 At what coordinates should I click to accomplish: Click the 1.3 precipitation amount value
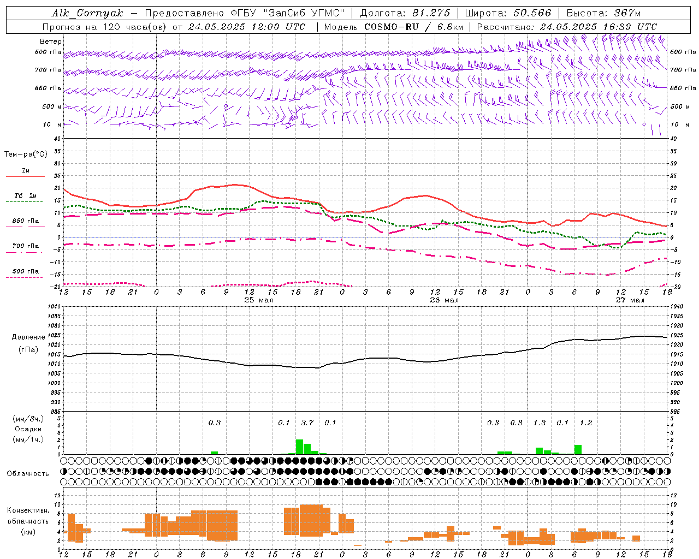tap(540, 423)
